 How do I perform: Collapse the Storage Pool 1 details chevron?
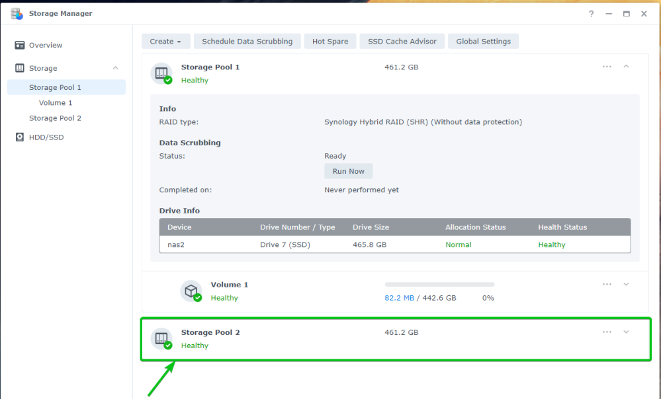coord(626,67)
